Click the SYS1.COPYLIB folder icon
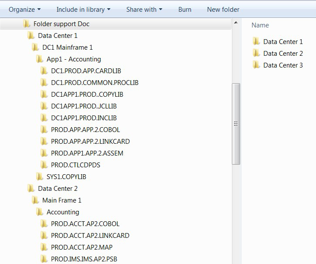The width and height of the screenshot is (316, 264). (x=39, y=176)
